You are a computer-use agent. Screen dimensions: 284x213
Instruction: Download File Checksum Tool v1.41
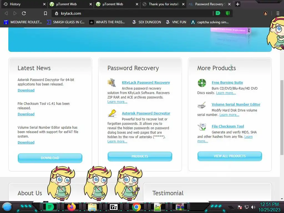click(26, 114)
